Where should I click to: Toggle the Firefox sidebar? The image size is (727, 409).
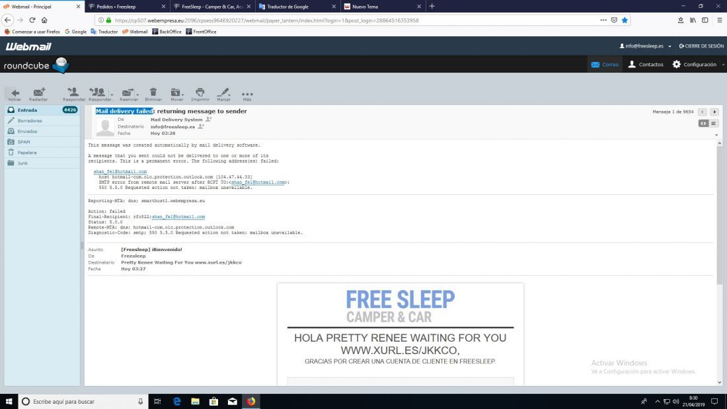coord(705,20)
